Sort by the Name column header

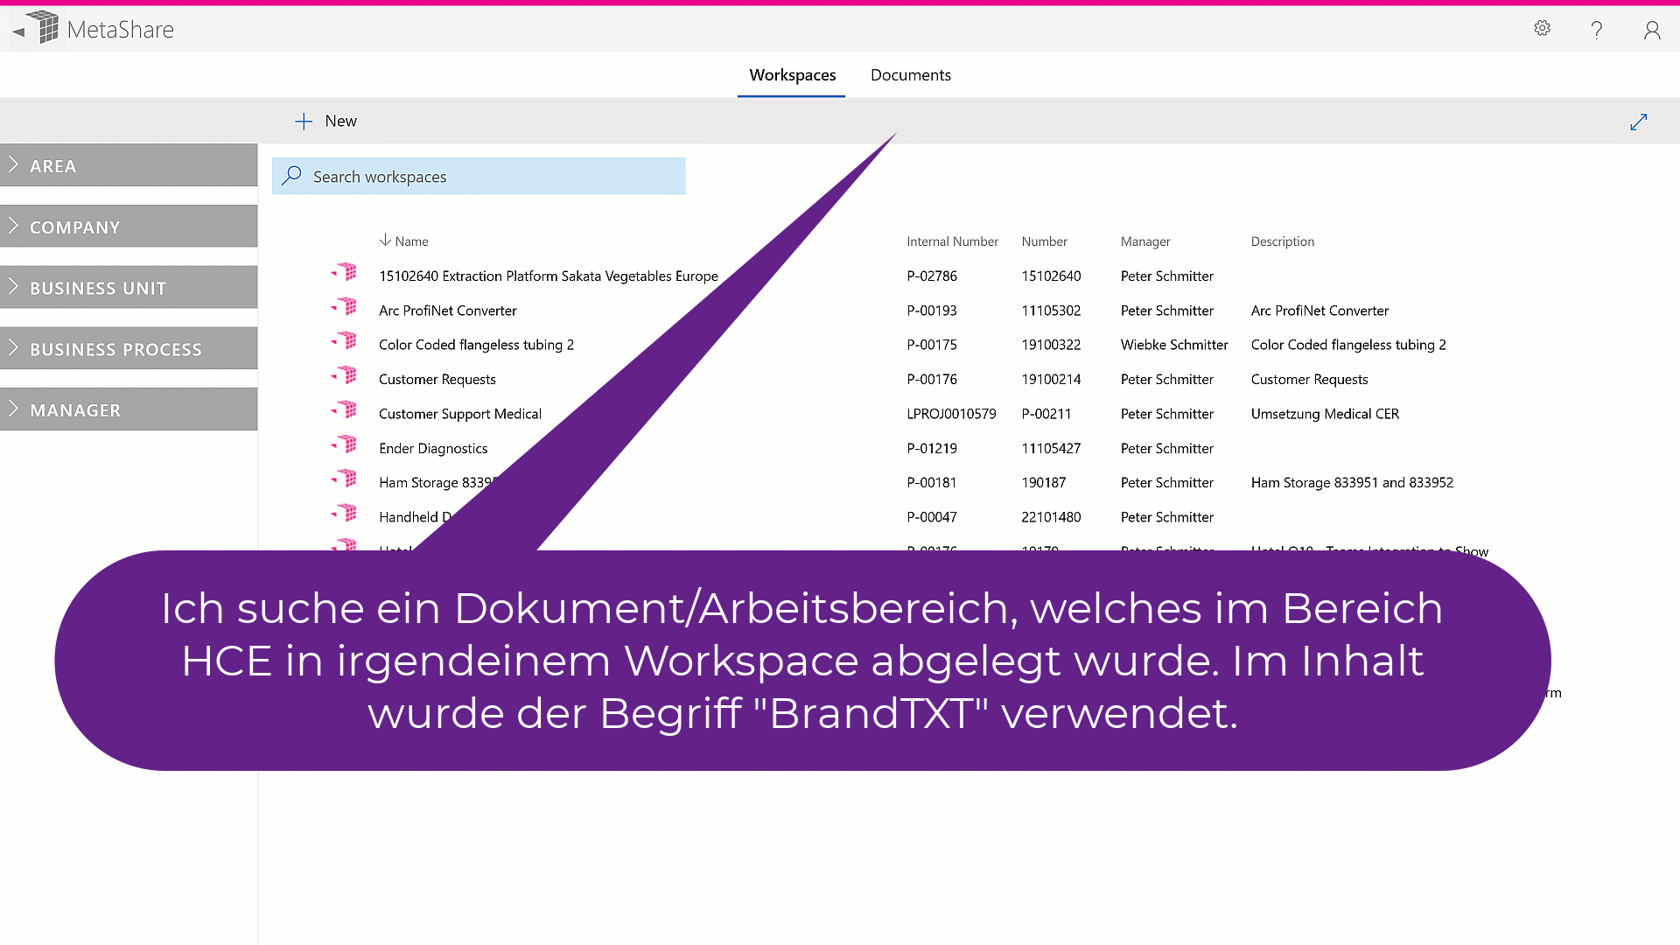[410, 241]
